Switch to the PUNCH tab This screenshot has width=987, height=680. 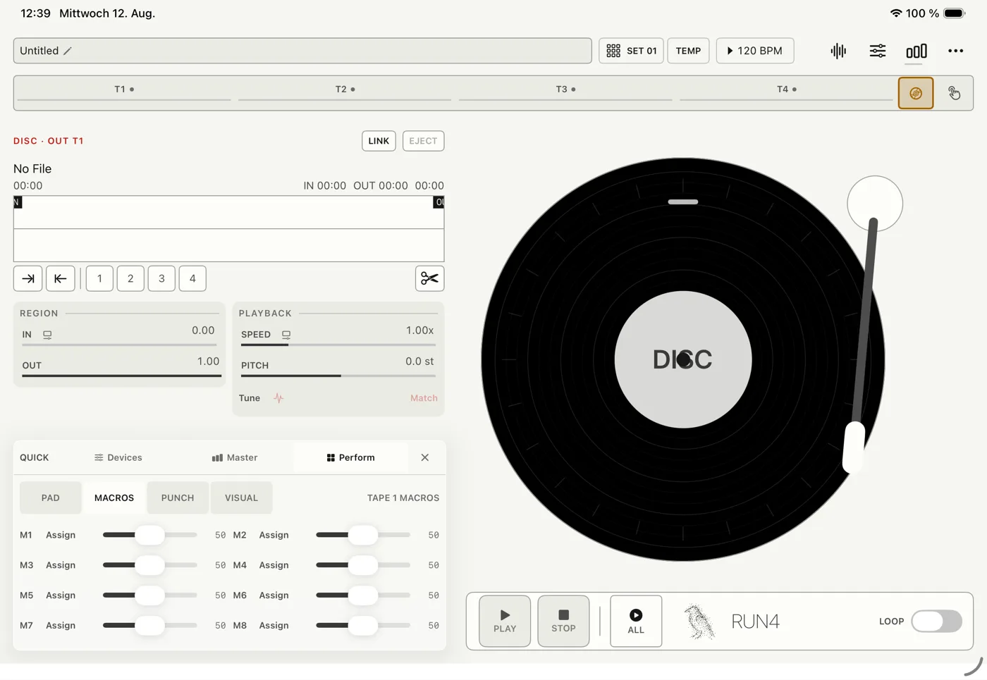pos(178,497)
